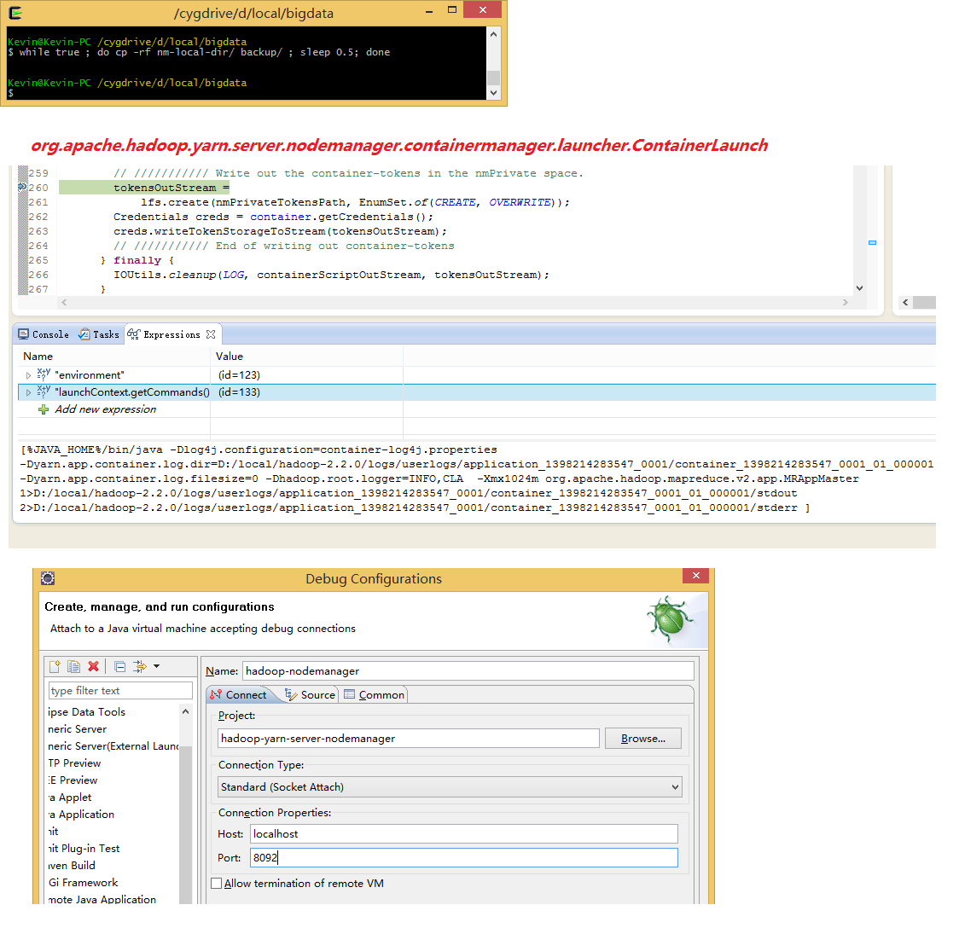The height and width of the screenshot is (928, 959).
Task: Open the Connect tab
Action: point(239,694)
